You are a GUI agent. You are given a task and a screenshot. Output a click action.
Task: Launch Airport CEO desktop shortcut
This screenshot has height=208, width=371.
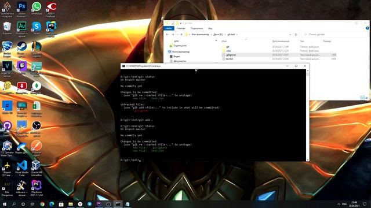point(7,168)
